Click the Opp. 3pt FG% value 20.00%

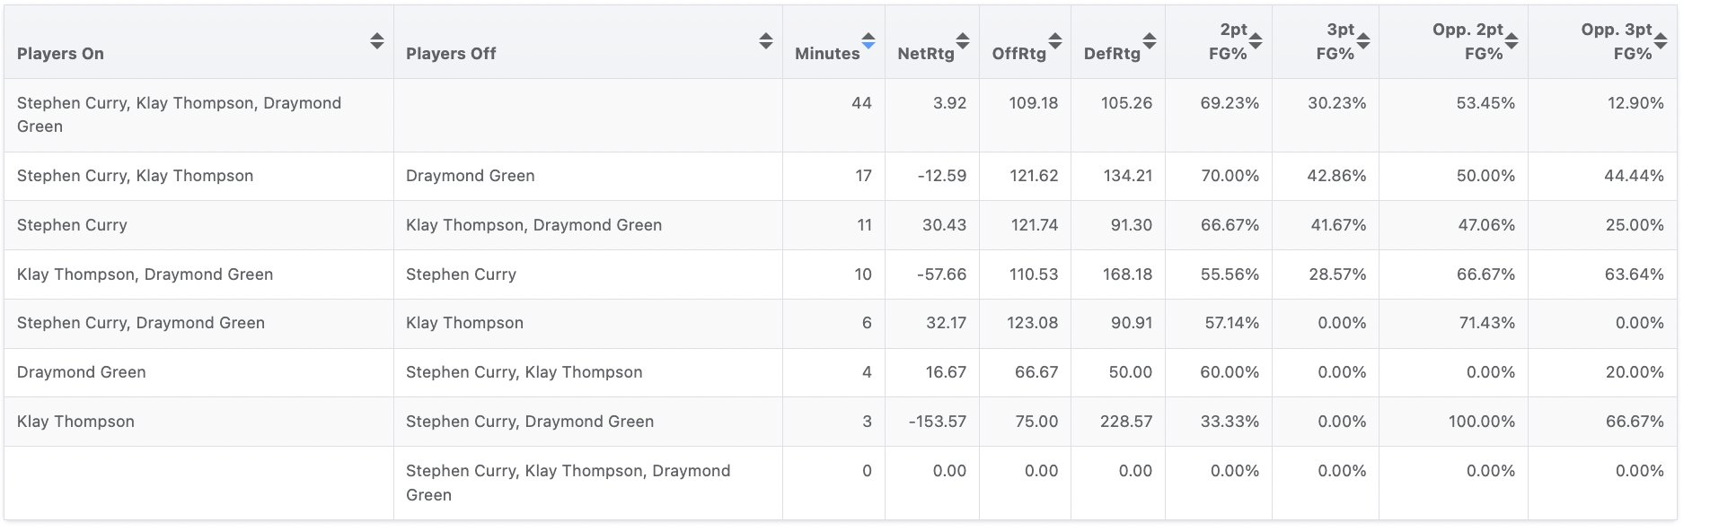point(1635,372)
